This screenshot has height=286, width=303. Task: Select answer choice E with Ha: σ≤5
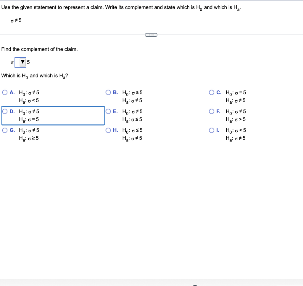coord(108,111)
